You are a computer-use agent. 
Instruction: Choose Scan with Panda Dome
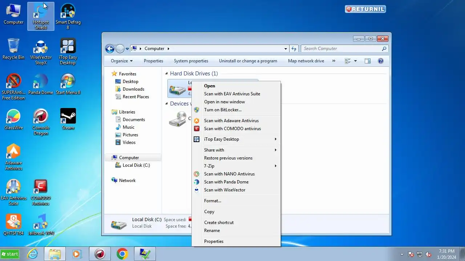tap(236, 182)
